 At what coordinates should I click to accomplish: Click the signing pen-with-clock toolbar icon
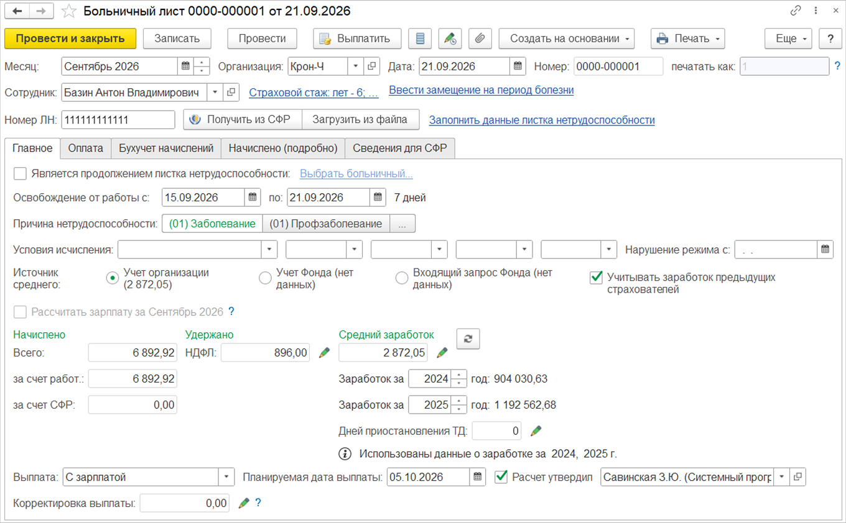[x=450, y=39]
